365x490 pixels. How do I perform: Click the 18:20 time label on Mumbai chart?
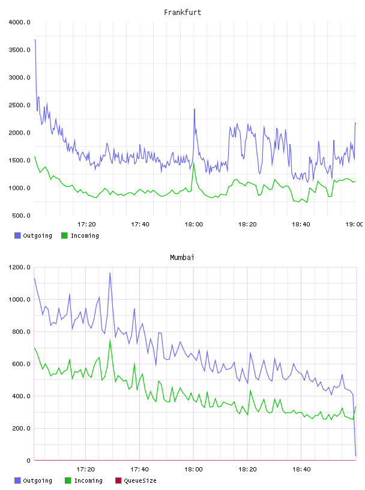tap(247, 470)
